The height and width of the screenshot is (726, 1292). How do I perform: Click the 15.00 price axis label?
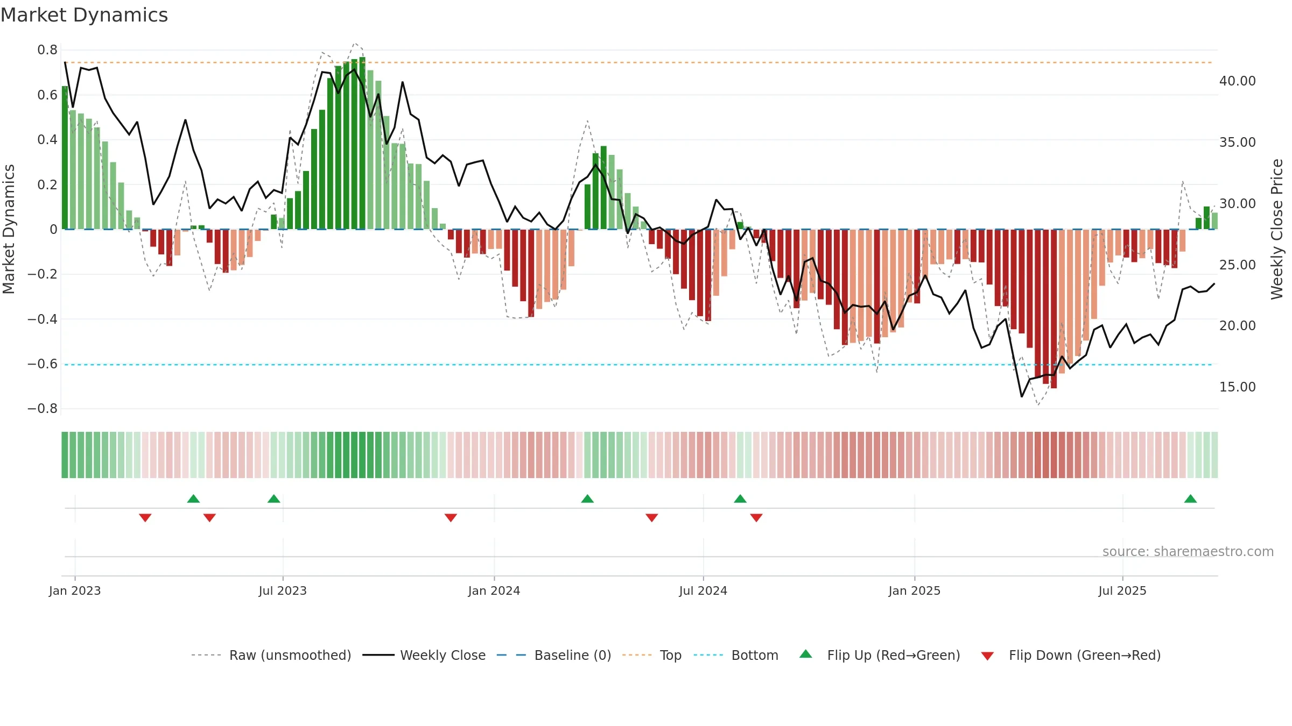1237,387
